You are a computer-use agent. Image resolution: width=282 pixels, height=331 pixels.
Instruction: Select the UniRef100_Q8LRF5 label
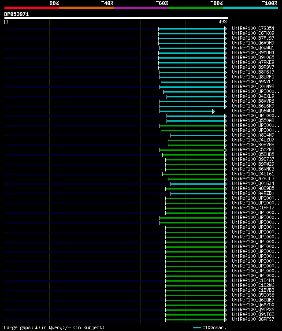pos(253,77)
